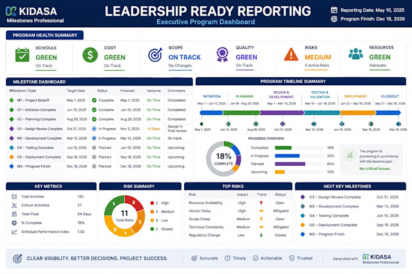
Task: Click the chart icon in the baseline plan note
Action: 350,155
